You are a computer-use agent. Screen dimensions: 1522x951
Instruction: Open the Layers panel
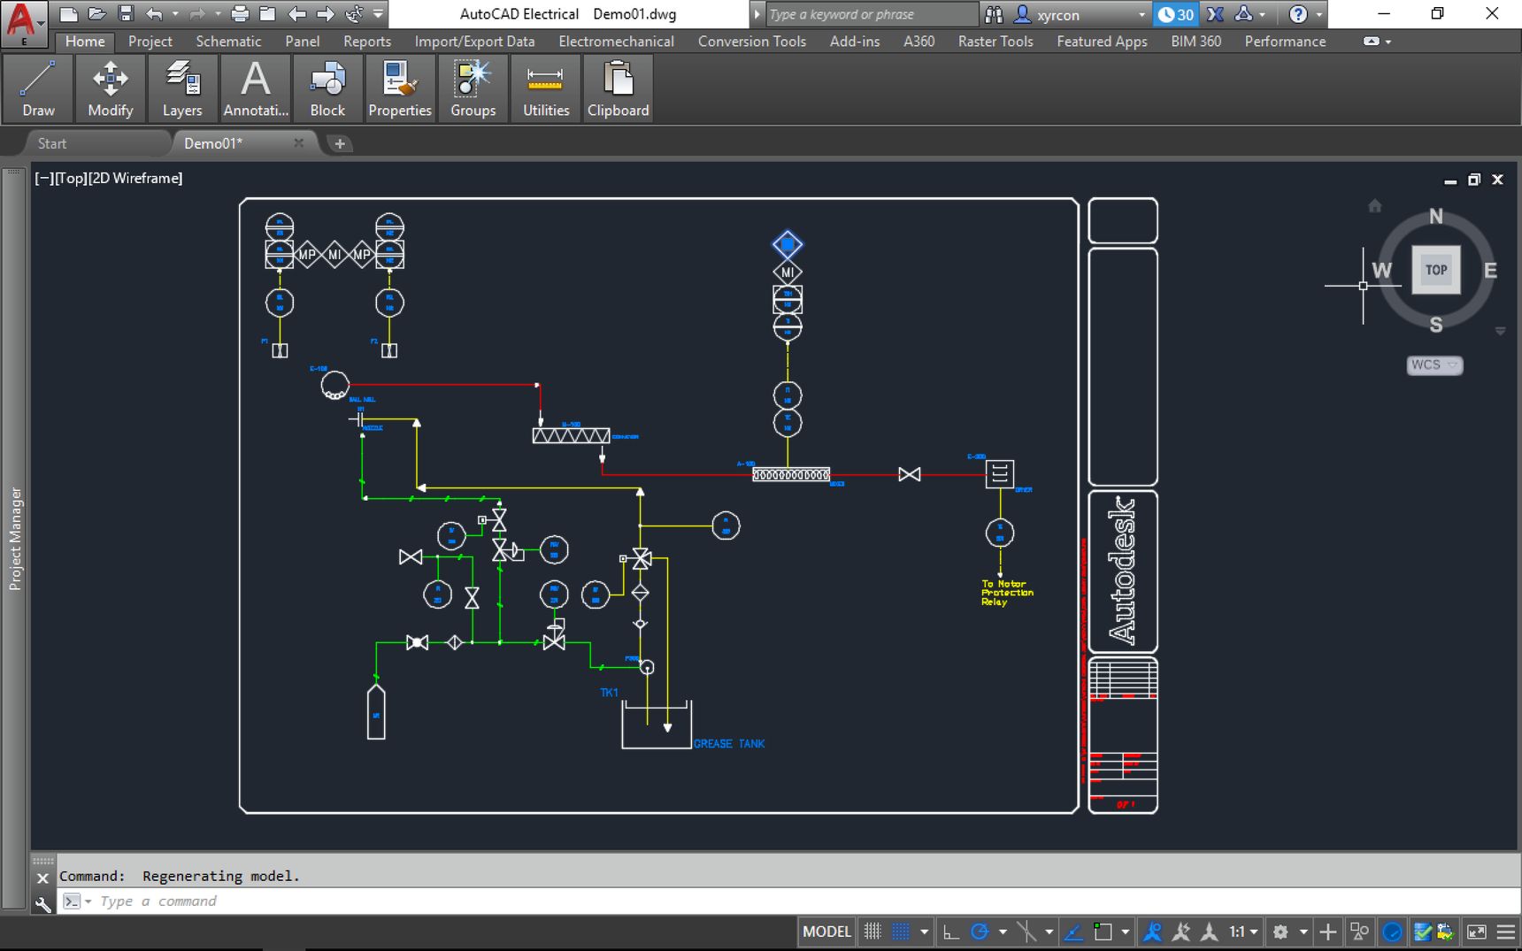click(x=182, y=88)
